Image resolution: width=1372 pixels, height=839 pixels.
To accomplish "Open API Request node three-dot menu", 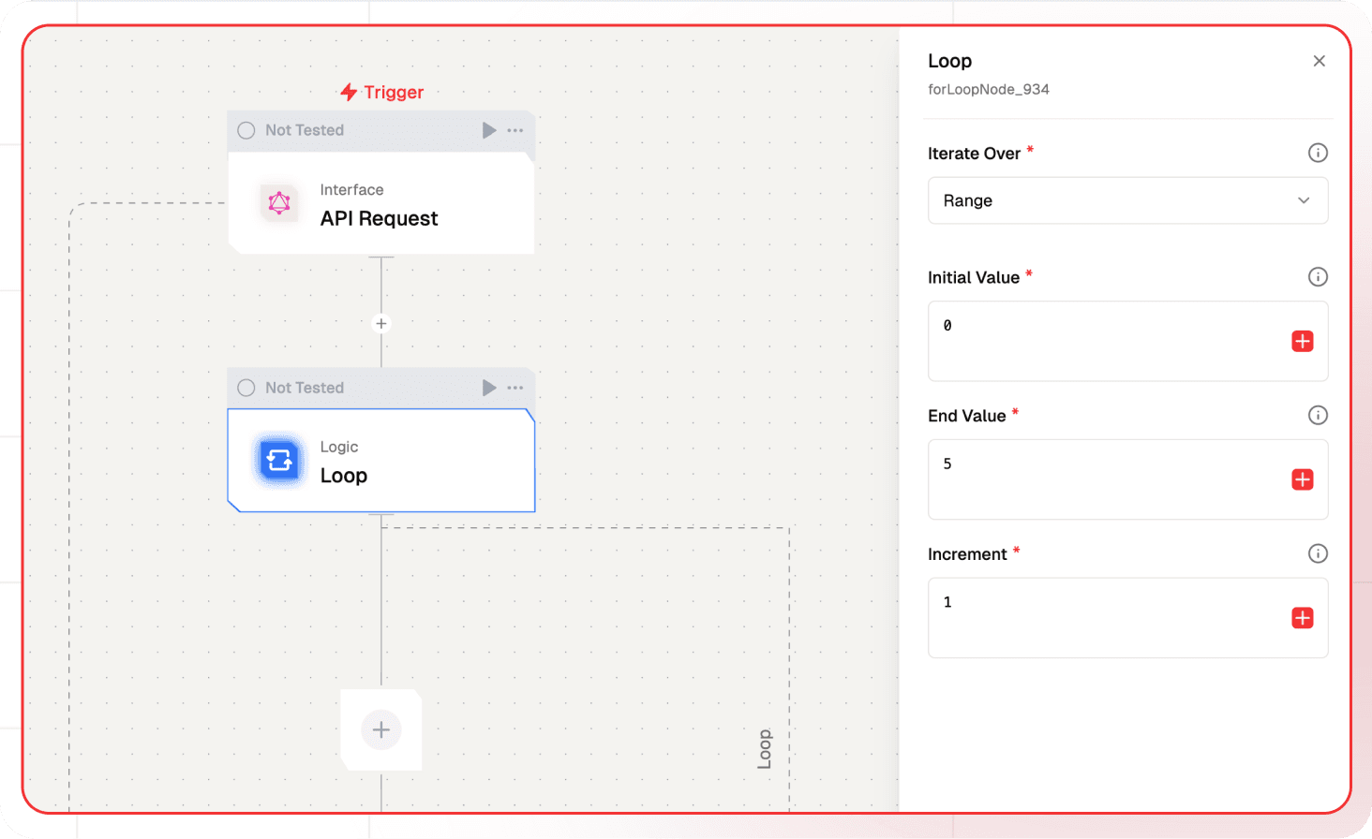I will point(515,130).
